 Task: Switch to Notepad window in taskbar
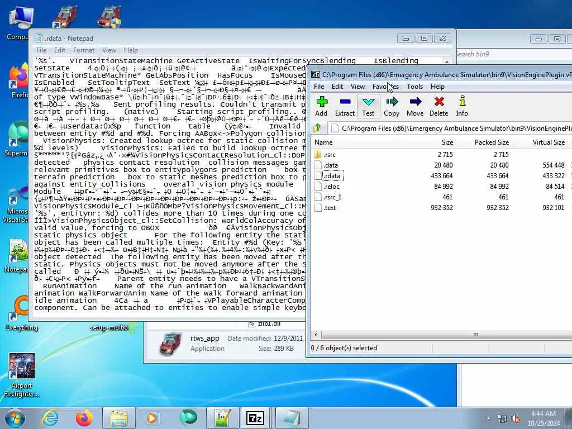292,418
